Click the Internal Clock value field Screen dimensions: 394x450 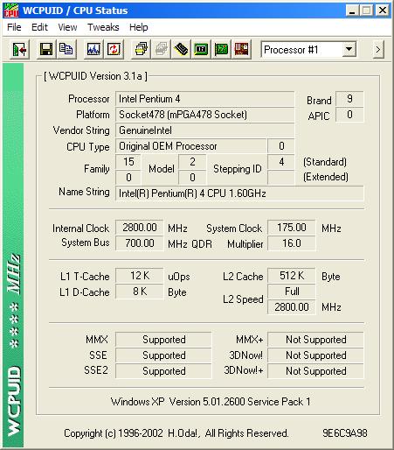pos(140,228)
